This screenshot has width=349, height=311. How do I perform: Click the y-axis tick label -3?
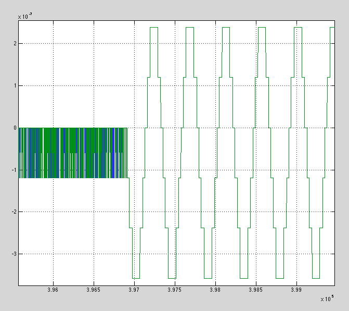(x=13, y=254)
